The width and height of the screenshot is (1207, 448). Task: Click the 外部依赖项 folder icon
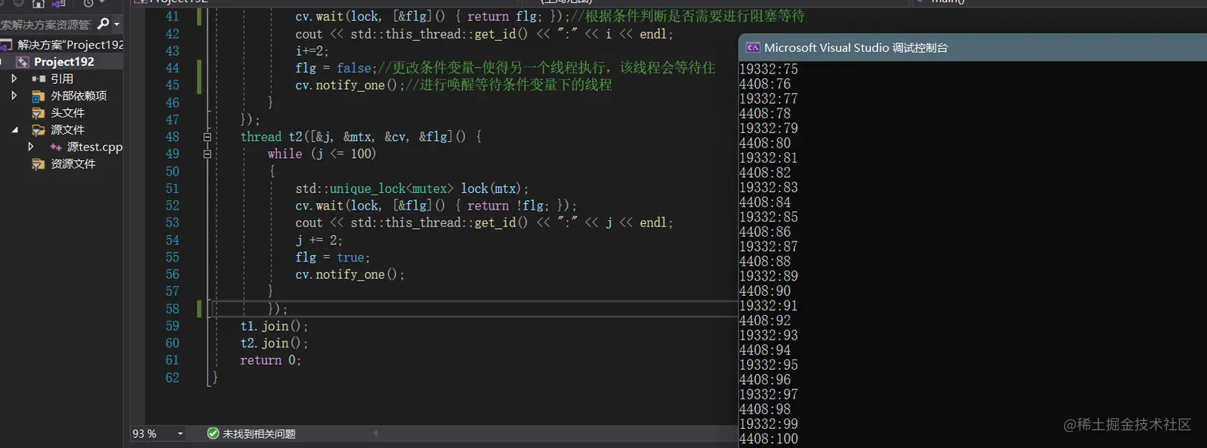38,96
